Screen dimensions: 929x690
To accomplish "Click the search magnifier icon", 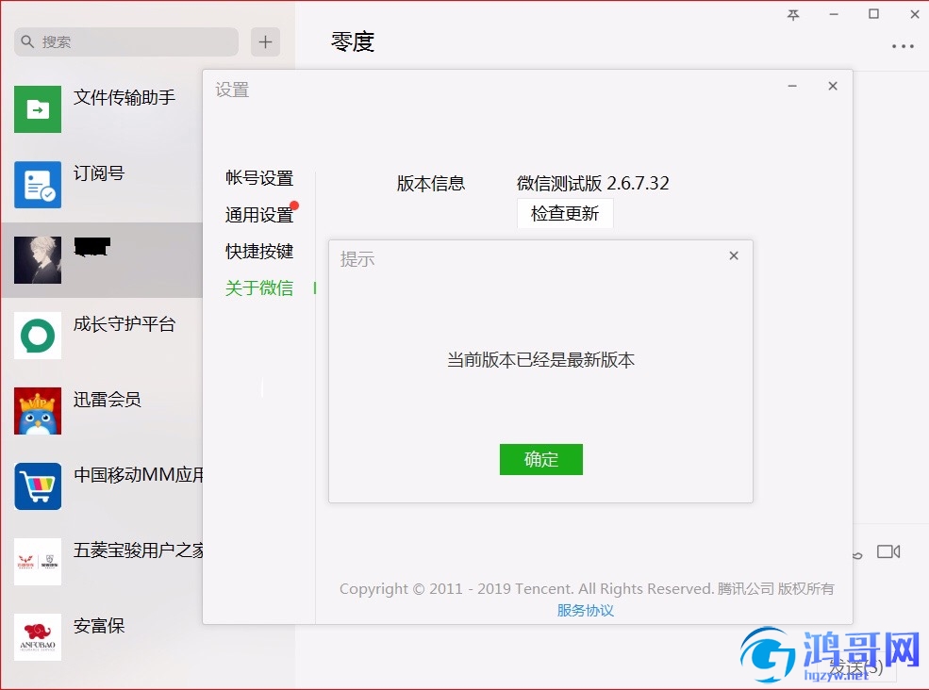I will pos(27,41).
